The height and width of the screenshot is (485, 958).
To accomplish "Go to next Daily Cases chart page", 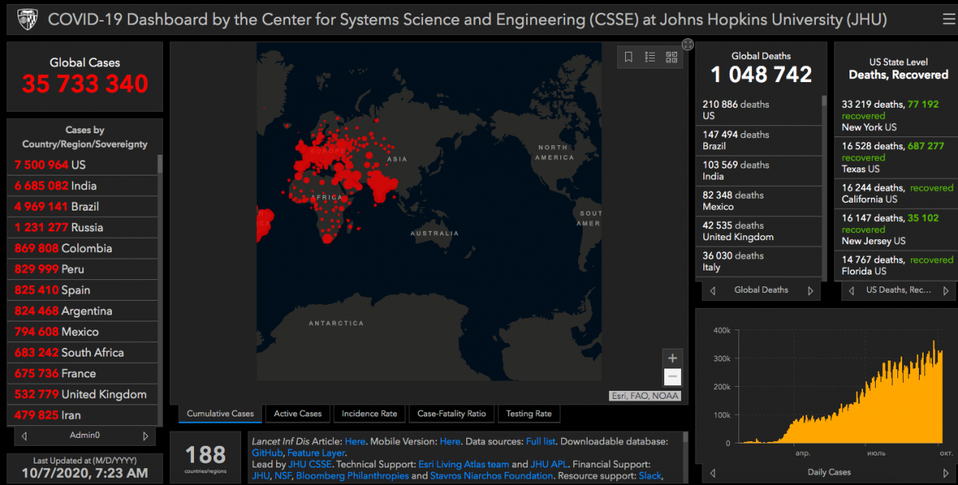I will (x=946, y=472).
